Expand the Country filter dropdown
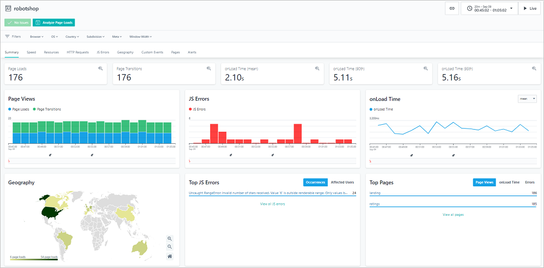 (x=72, y=36)
